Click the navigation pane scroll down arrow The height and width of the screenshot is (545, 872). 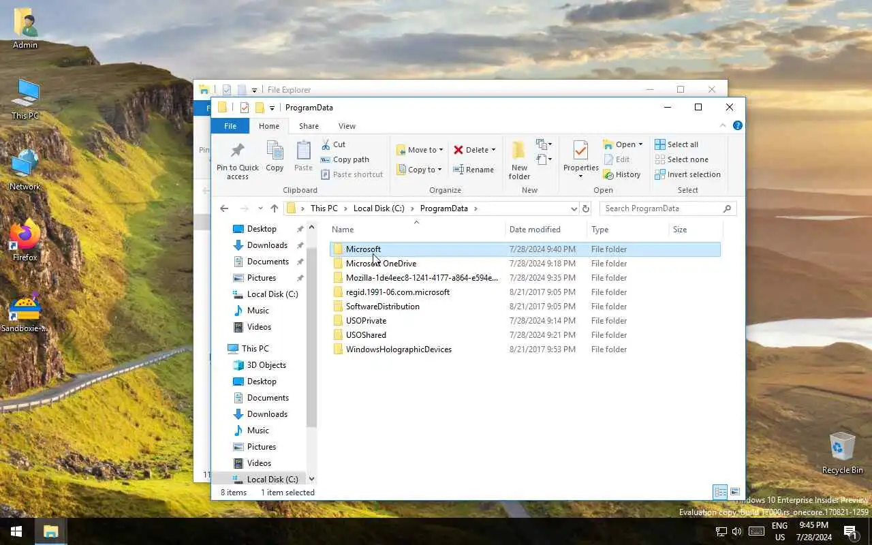312,479
